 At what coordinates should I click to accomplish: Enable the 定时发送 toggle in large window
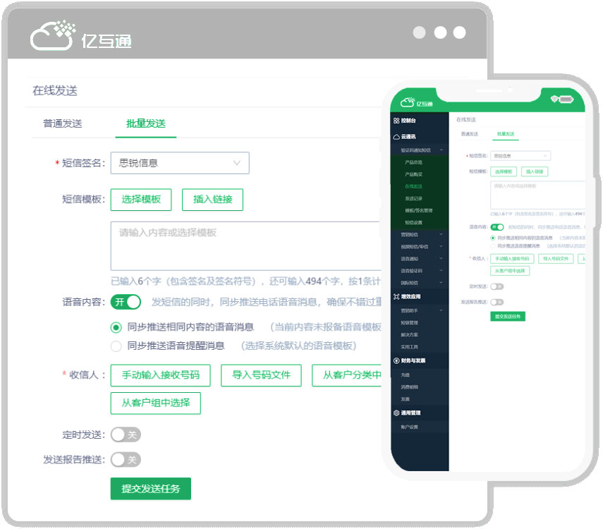[x=126, y=434]
